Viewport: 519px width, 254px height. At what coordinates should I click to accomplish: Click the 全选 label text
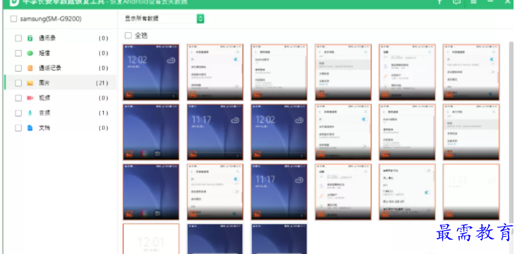[x=141, y=36]
